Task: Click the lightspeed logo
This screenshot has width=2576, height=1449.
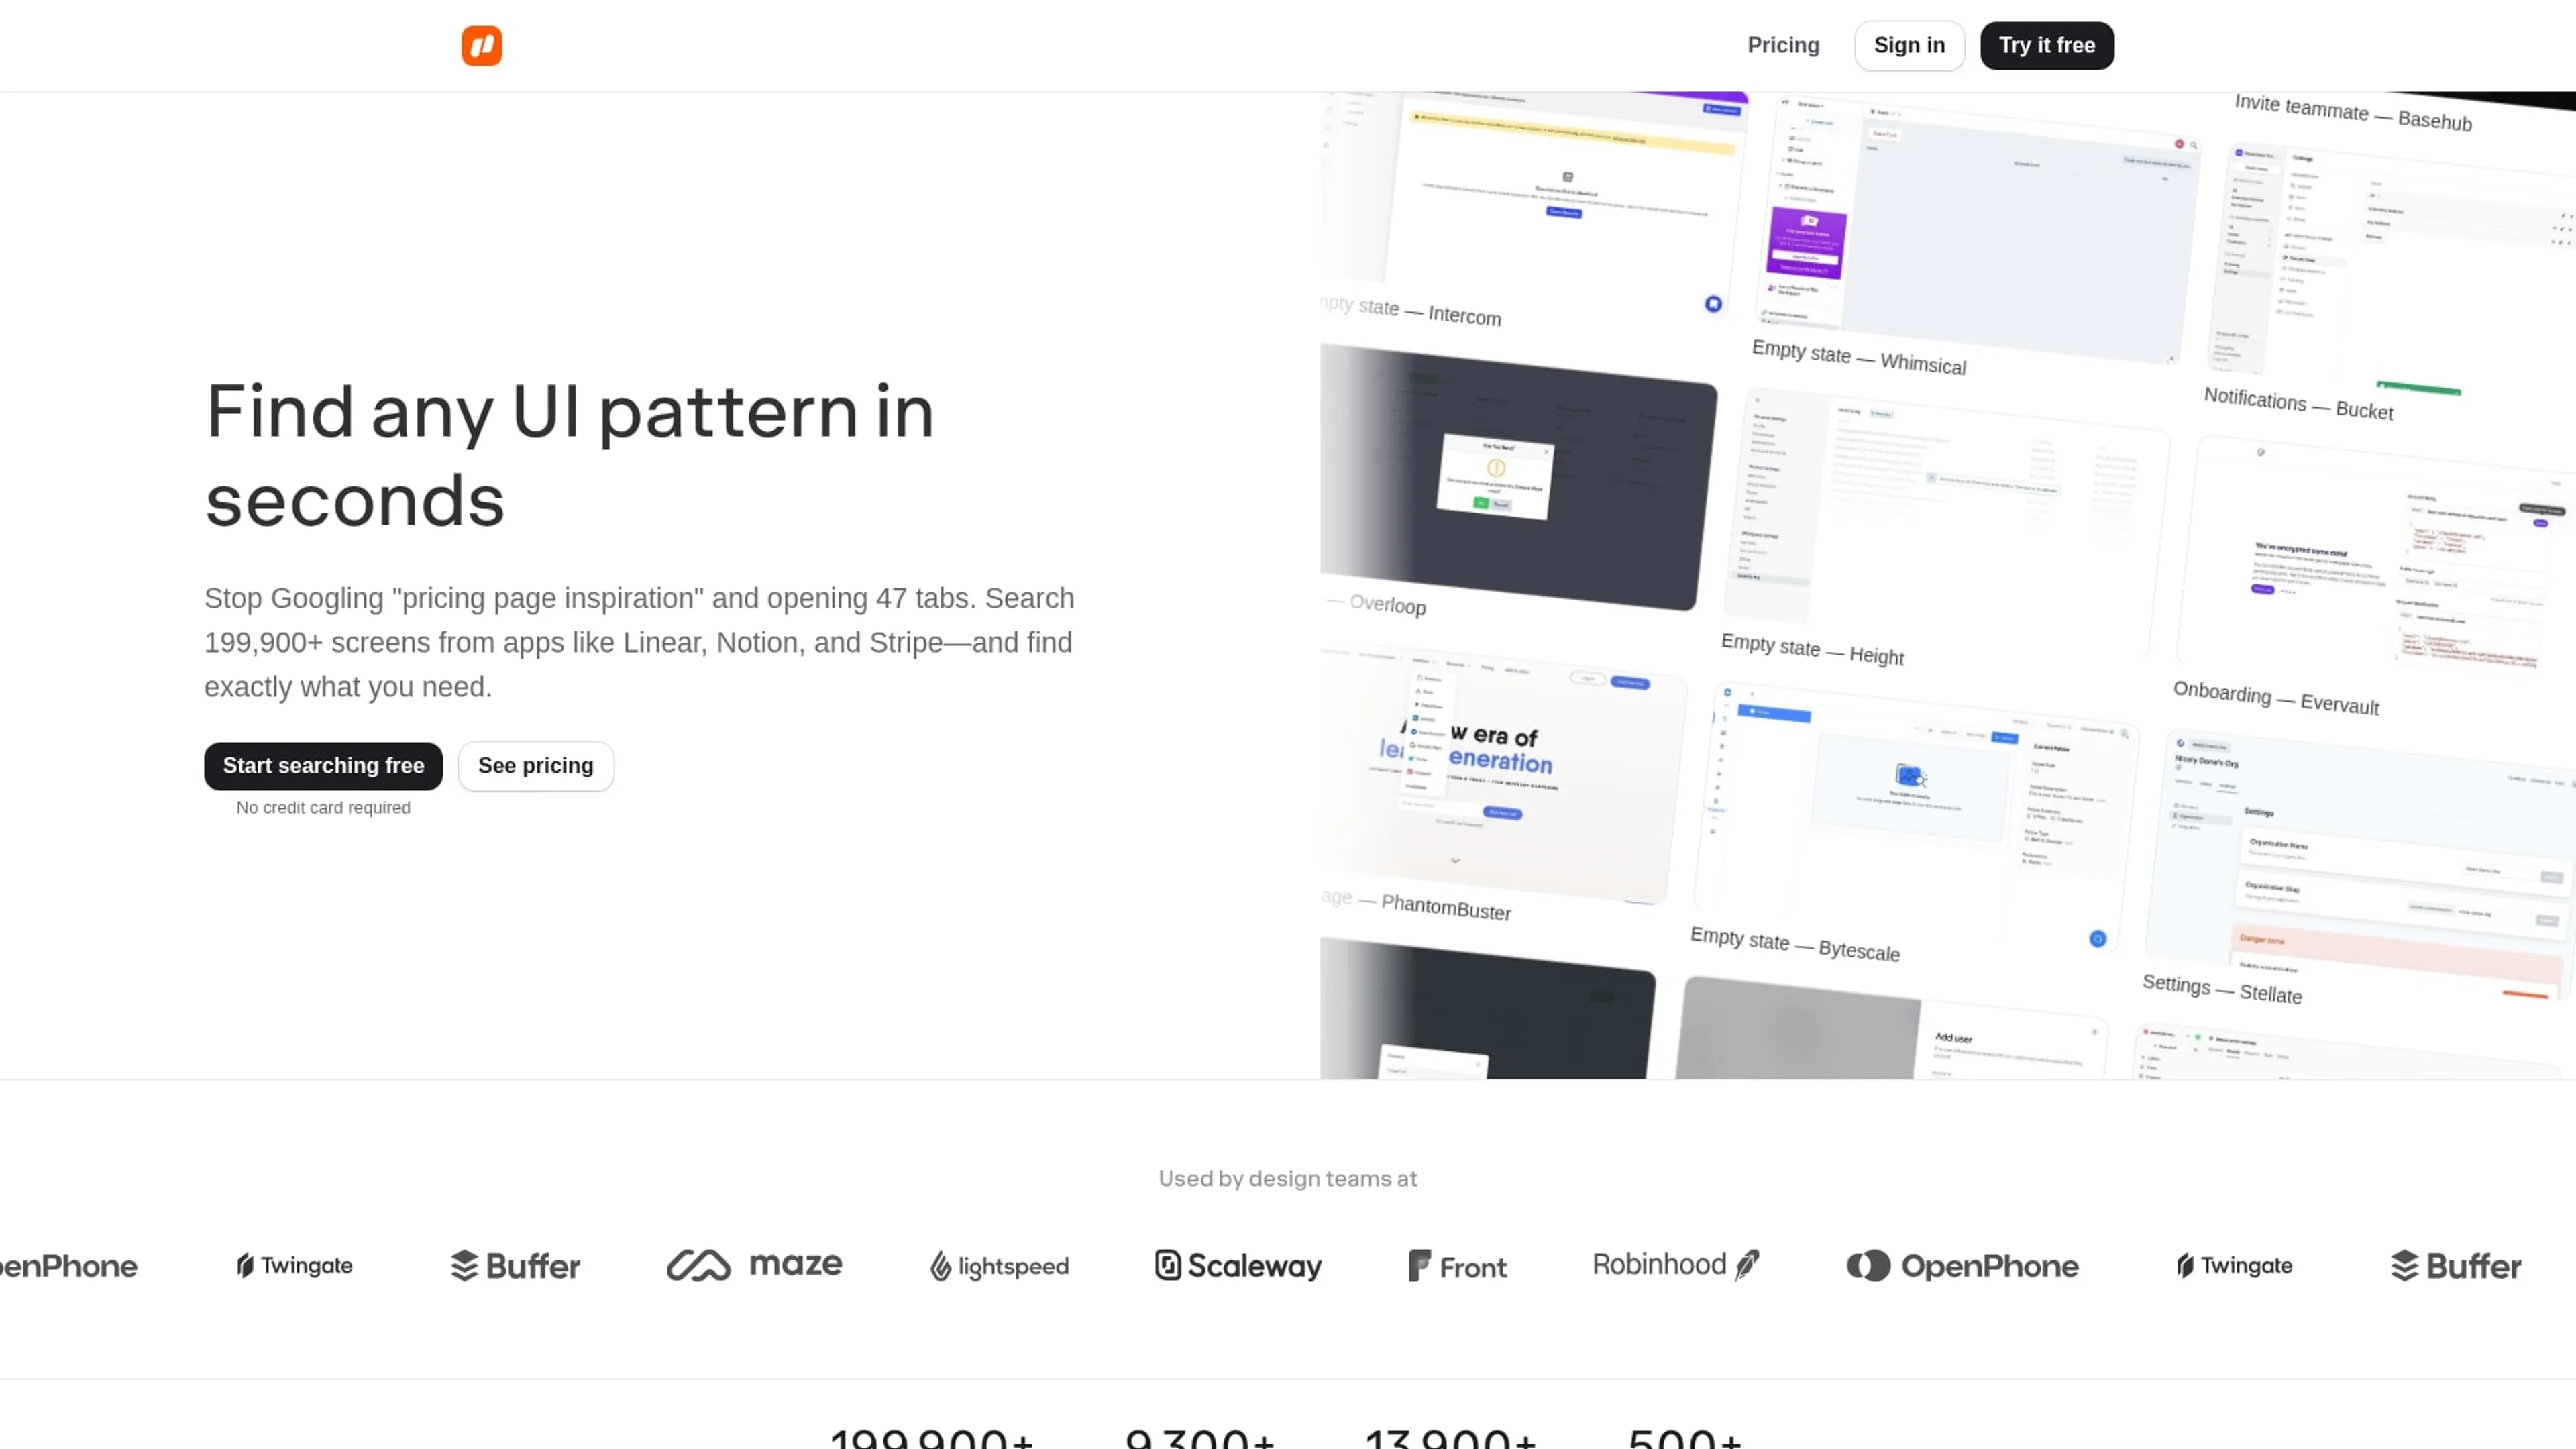Action: 999,1266
